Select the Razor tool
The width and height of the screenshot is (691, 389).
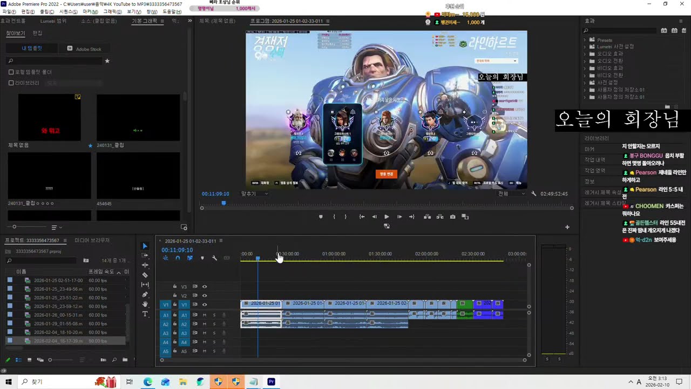point(145,275)
